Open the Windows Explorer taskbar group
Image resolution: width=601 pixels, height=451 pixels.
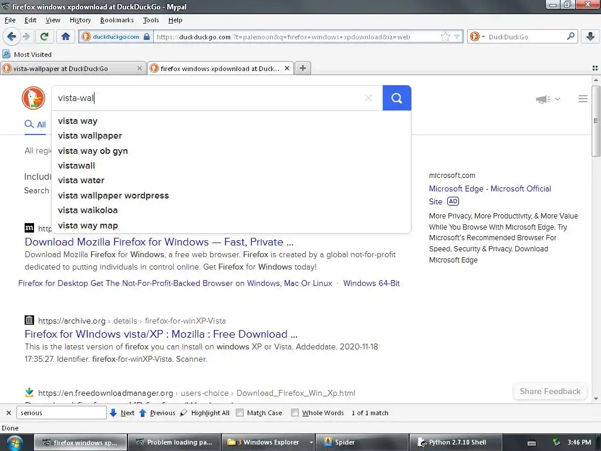click(x=268, y=442)
